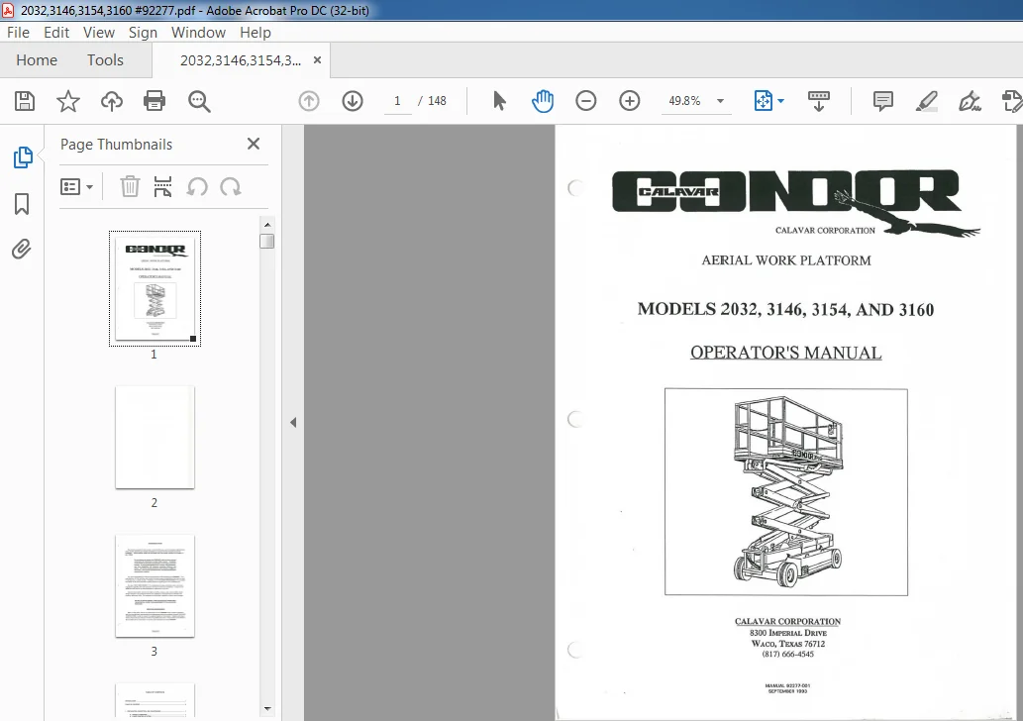Go to previous page with the up arrow
The width and height of the screenshot is (1023, 721).
pos(309,101)
